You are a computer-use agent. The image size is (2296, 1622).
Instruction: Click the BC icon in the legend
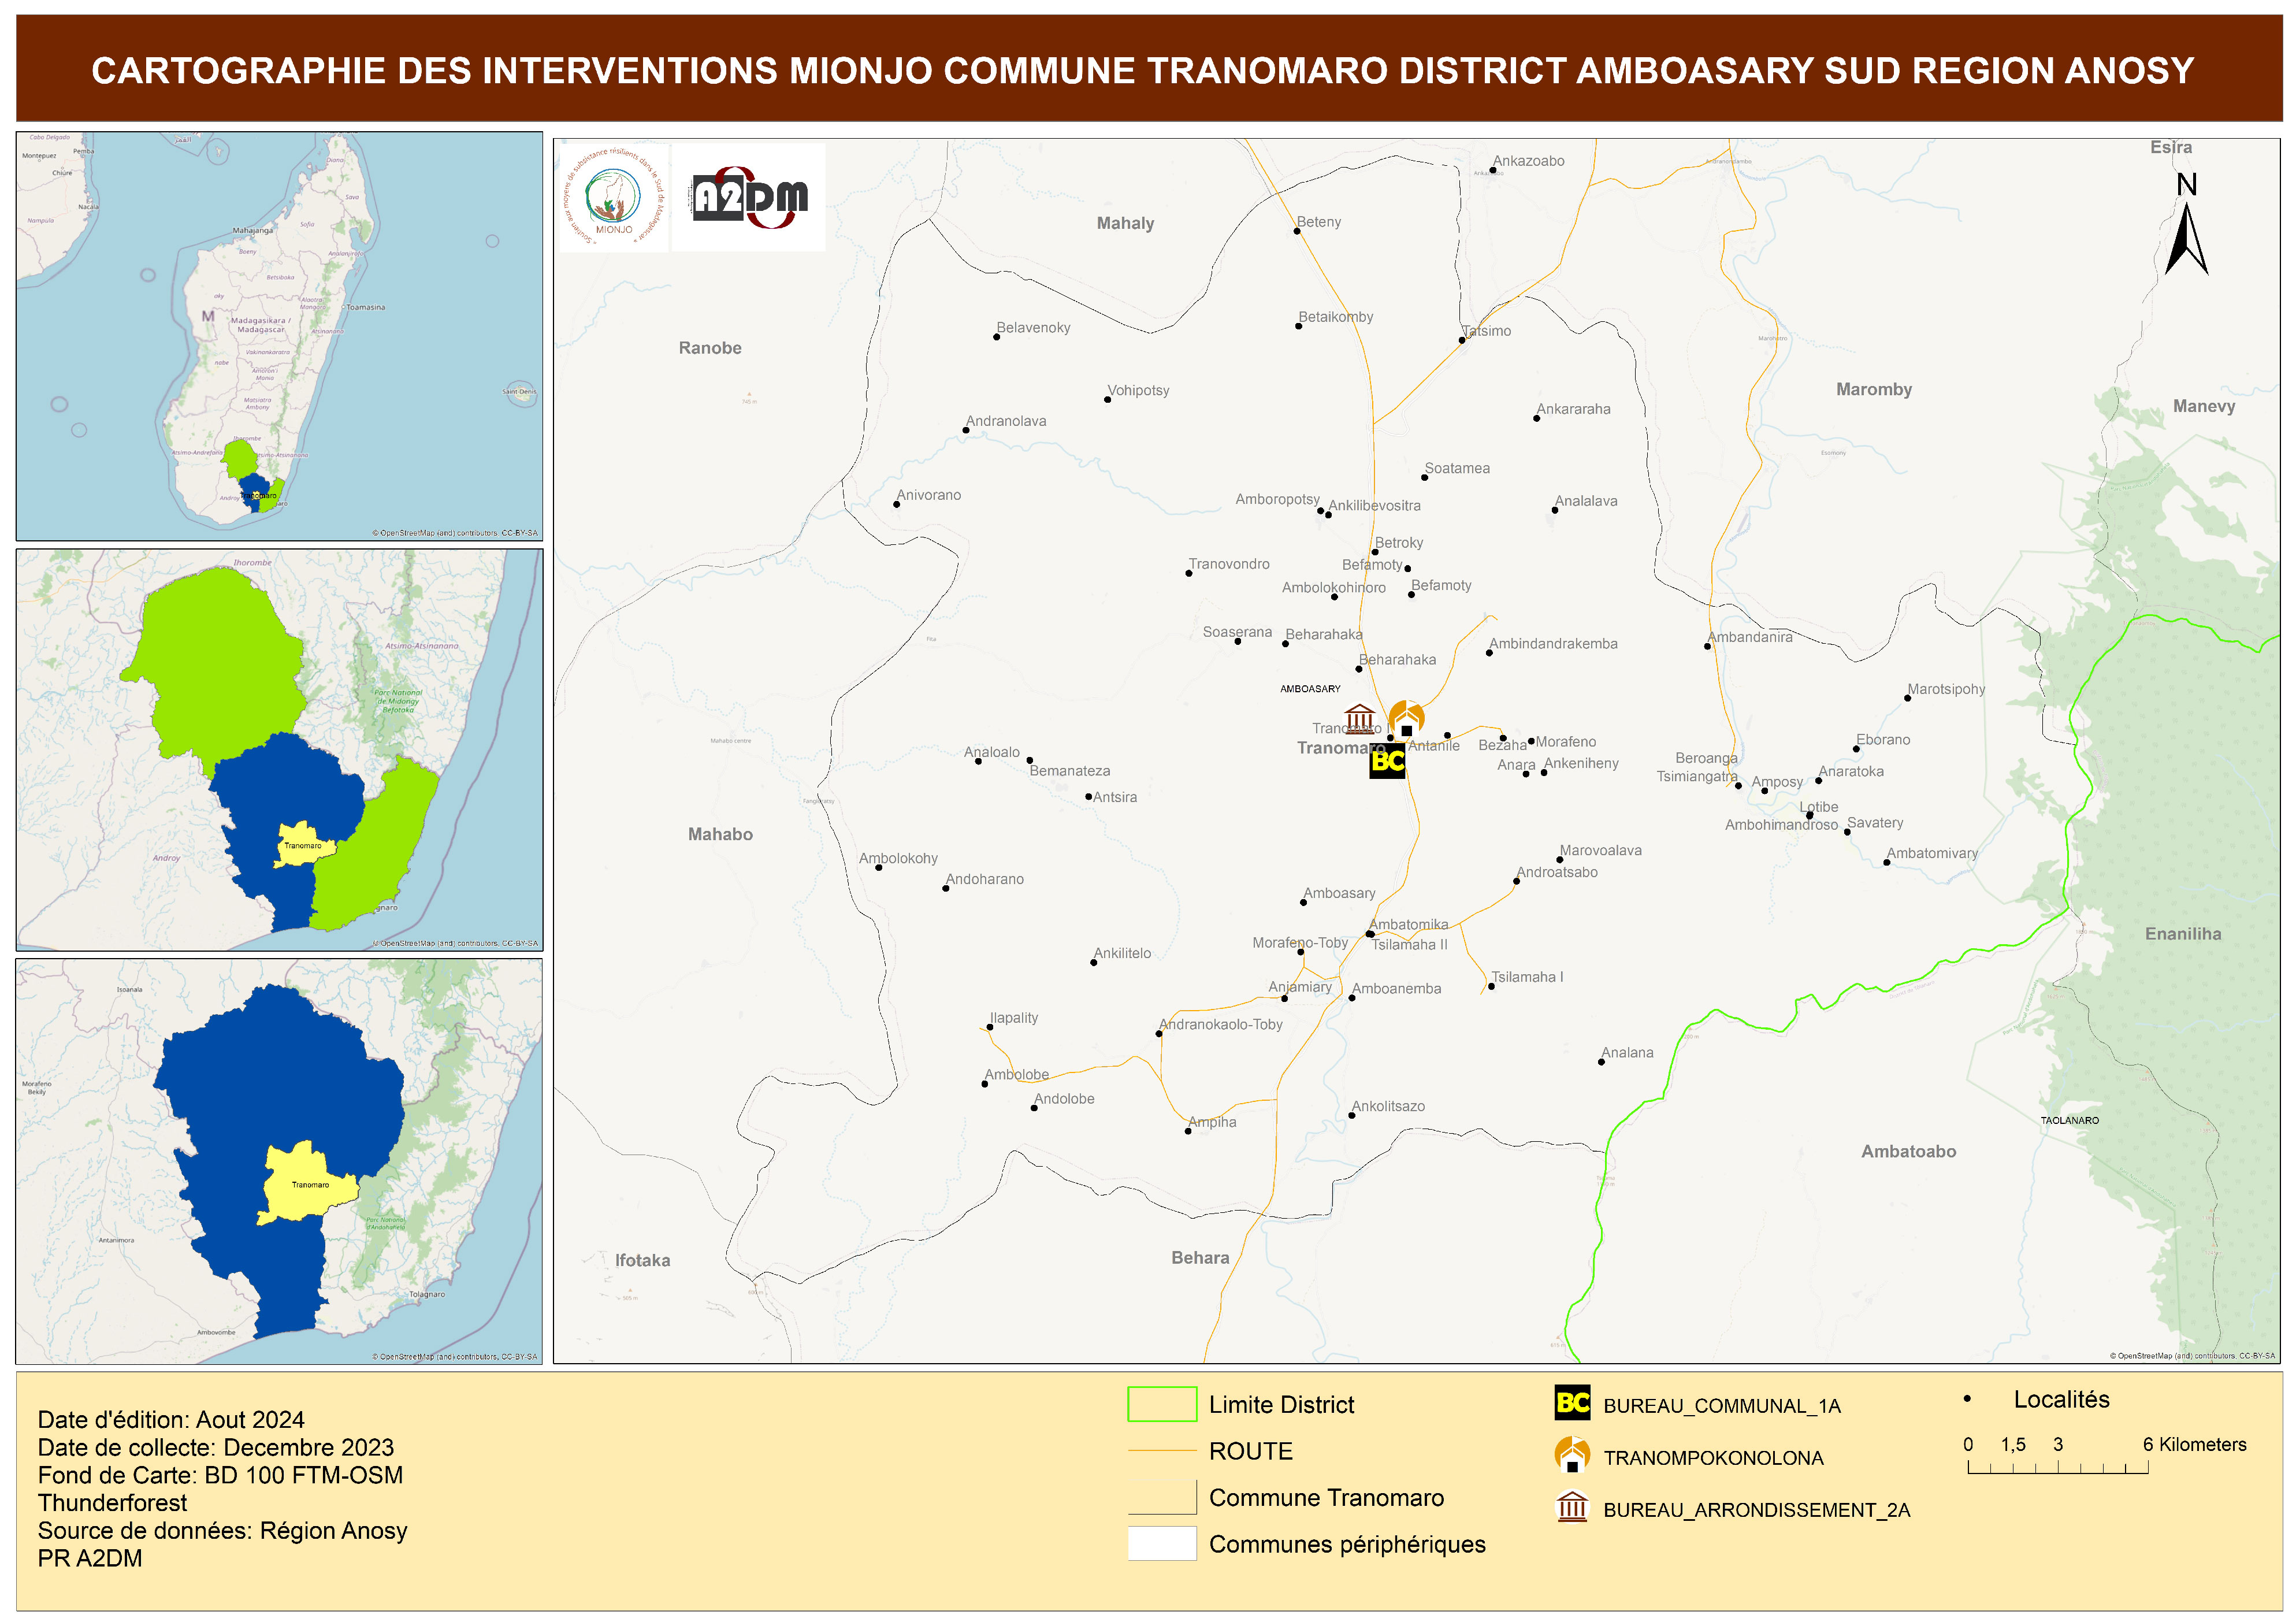coord(1572,1403)
